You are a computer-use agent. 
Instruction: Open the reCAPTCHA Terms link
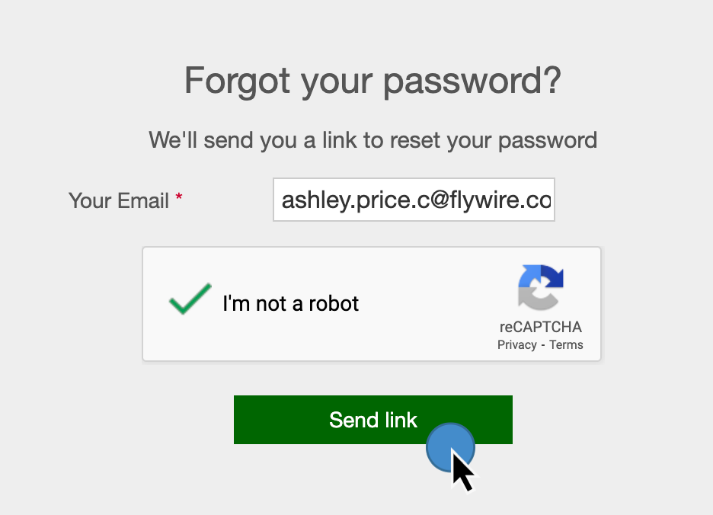point(566,345)
